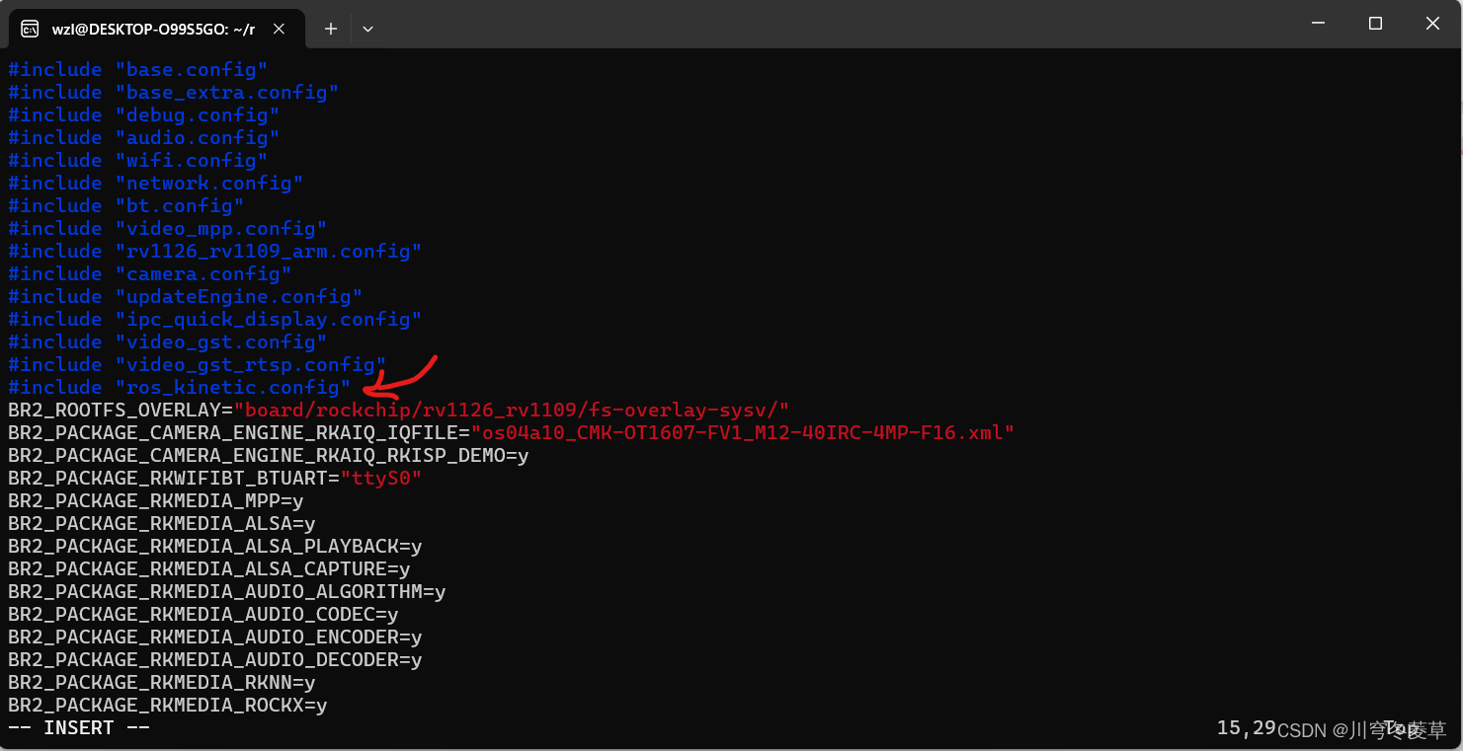Open the terminal profile dropdown chevron
This screenshot has width=1463, height=751.
click(x=366, y=29)
